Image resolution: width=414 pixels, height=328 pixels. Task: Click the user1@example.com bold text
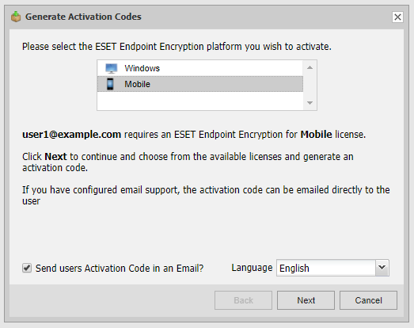click(x=71, y=134)
